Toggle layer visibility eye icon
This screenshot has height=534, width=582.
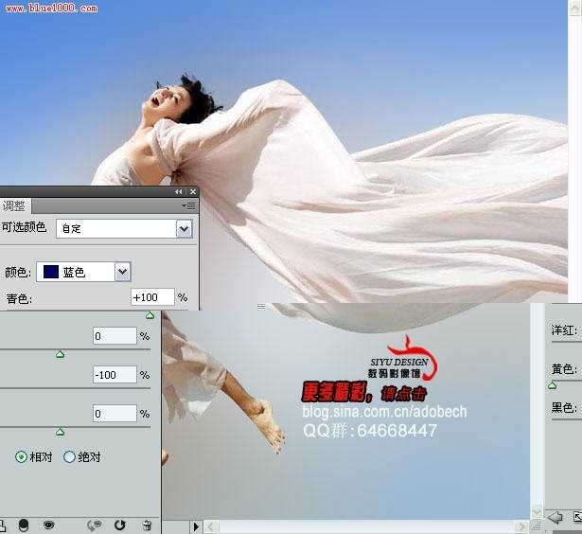[49, 525]
